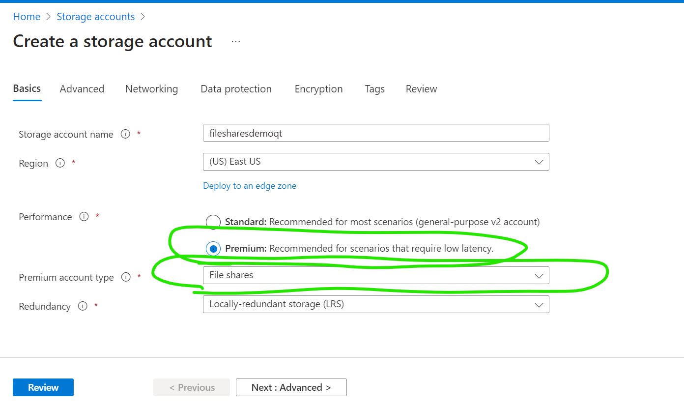Click info icon beside Performance label
The image size is (684, 407).
pos(84,217)
